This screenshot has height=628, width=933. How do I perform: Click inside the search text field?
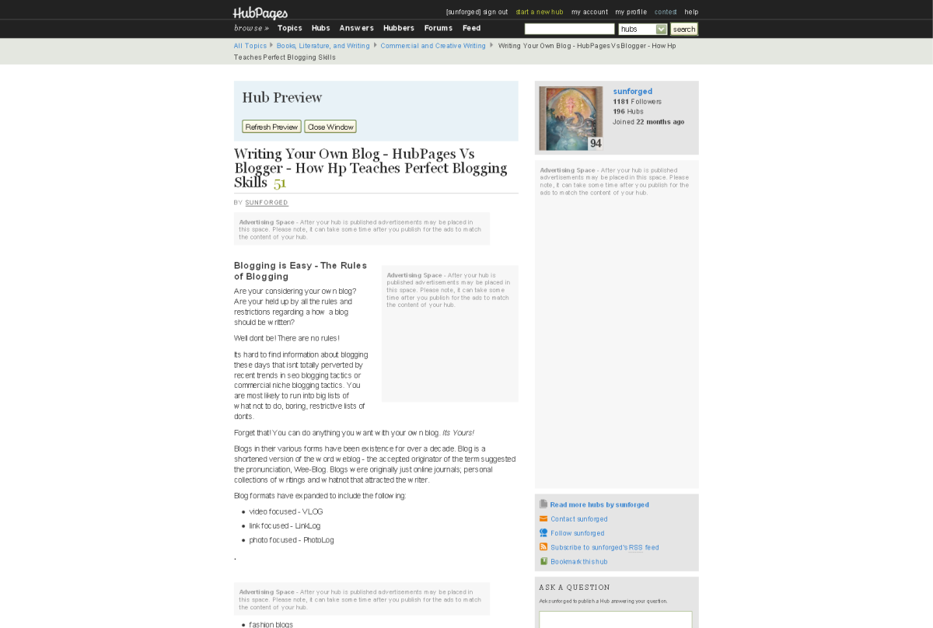pyautogui.click(x=569, y=29)
